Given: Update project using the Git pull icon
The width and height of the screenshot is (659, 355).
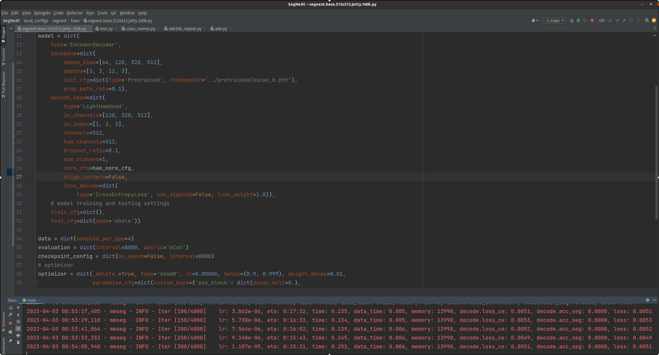Looking at the screenshot, I should coord(610,20).
